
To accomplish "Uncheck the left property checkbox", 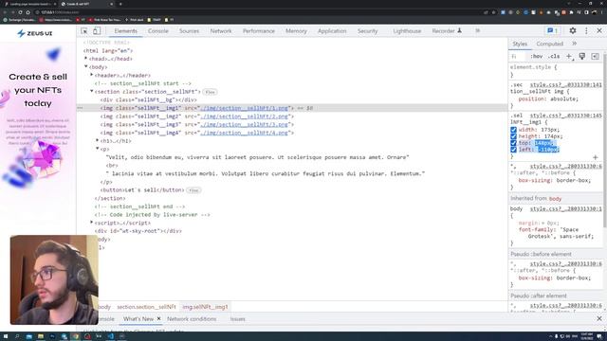I will point(513,150).
